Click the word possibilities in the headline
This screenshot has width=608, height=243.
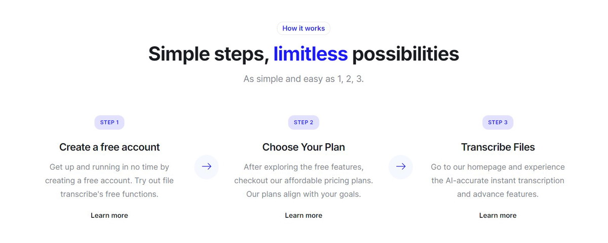click(406, 54)
